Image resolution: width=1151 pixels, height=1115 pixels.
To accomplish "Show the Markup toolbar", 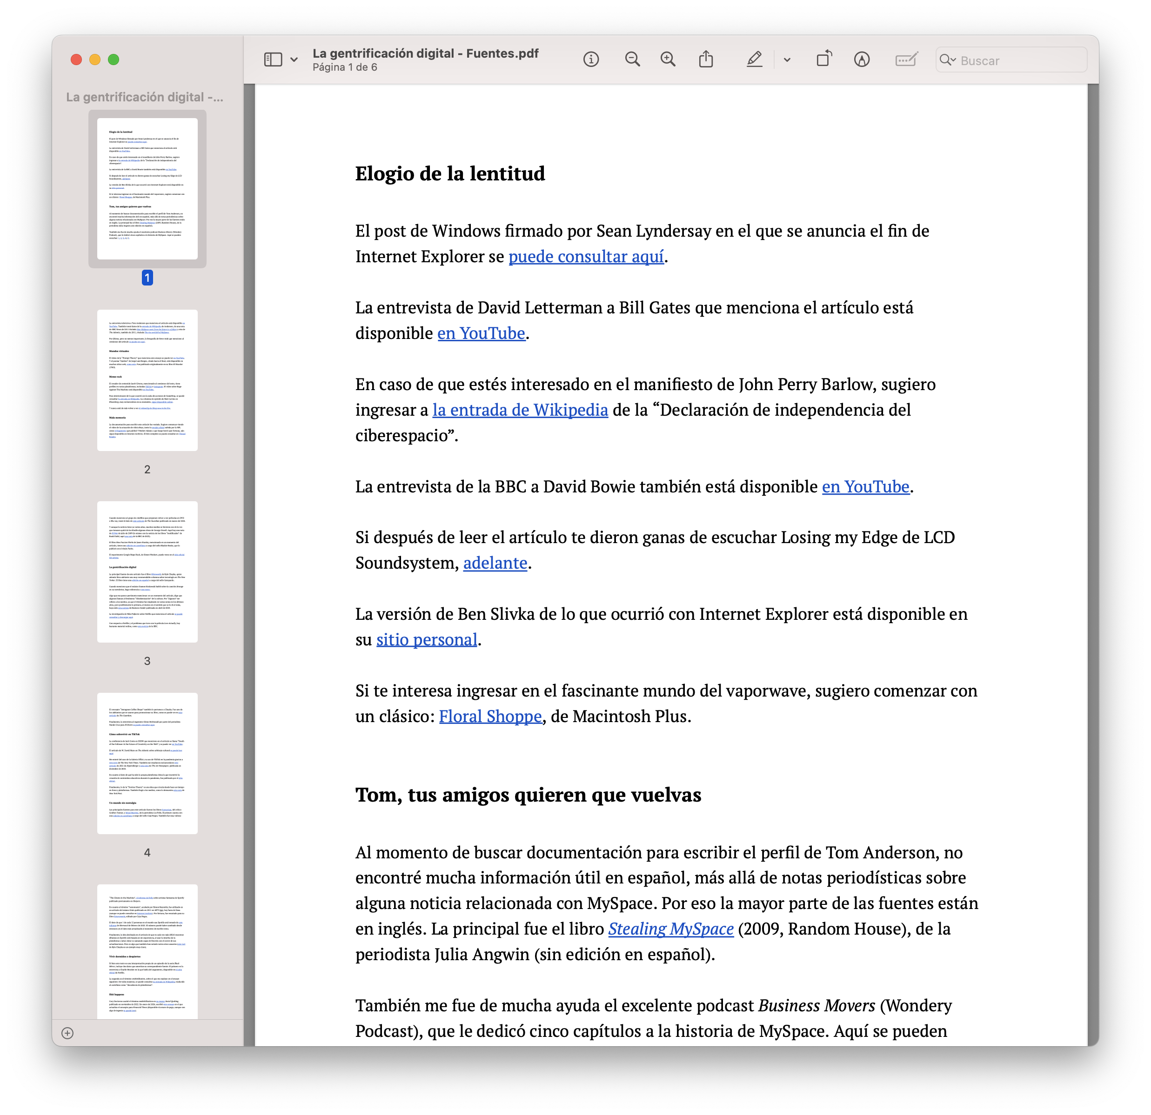I will [862, 59].
